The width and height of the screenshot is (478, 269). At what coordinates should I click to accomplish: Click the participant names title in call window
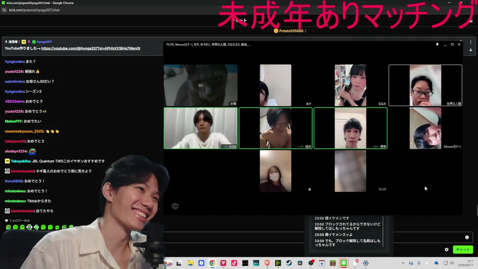click(x=208, y=44)
